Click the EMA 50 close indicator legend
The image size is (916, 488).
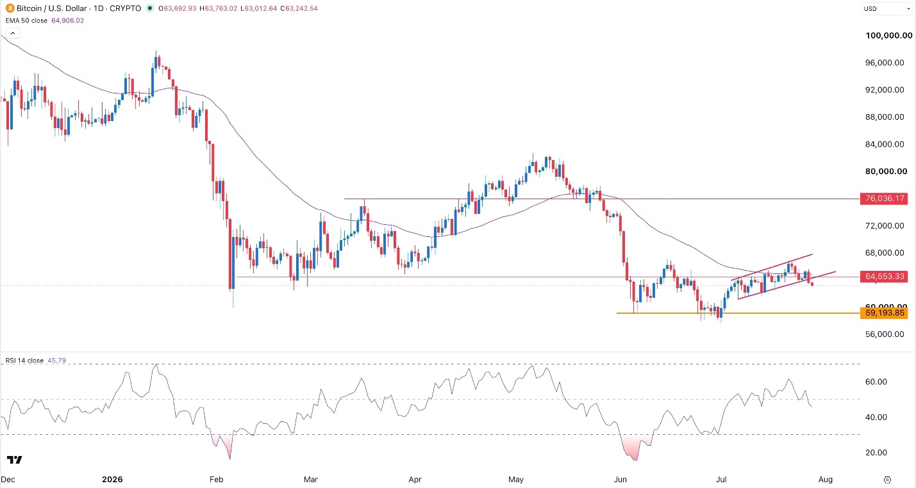tap(24, 20)
